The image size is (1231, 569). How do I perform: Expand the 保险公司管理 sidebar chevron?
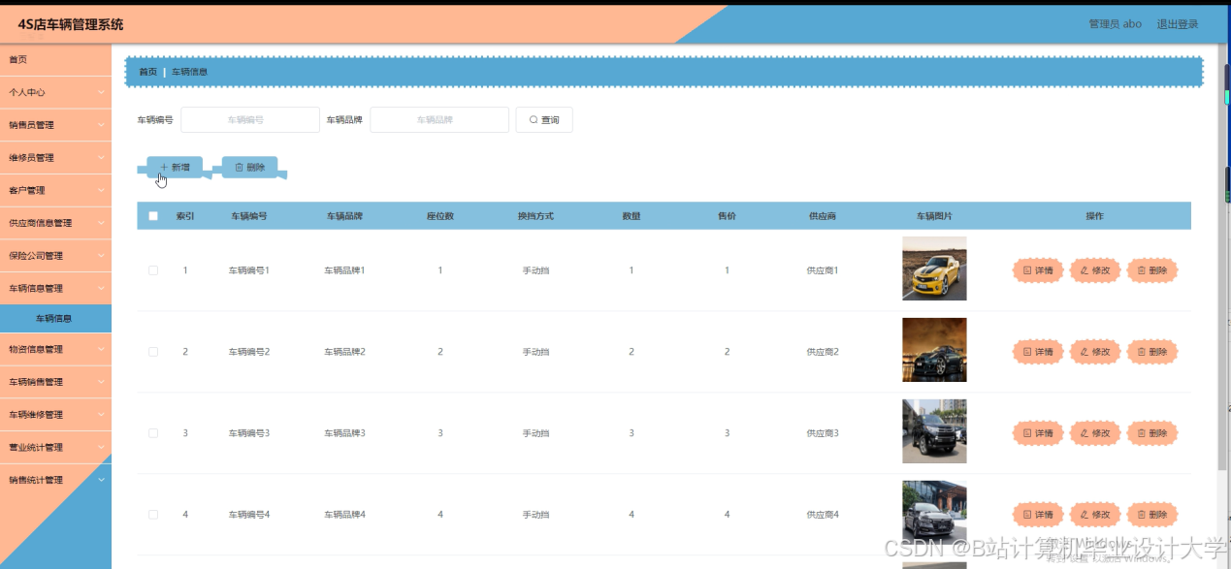pos(102,256)
